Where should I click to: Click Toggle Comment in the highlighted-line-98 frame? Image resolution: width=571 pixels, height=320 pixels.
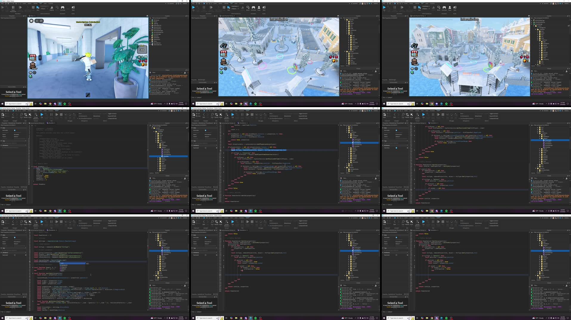tap(303, 113)
